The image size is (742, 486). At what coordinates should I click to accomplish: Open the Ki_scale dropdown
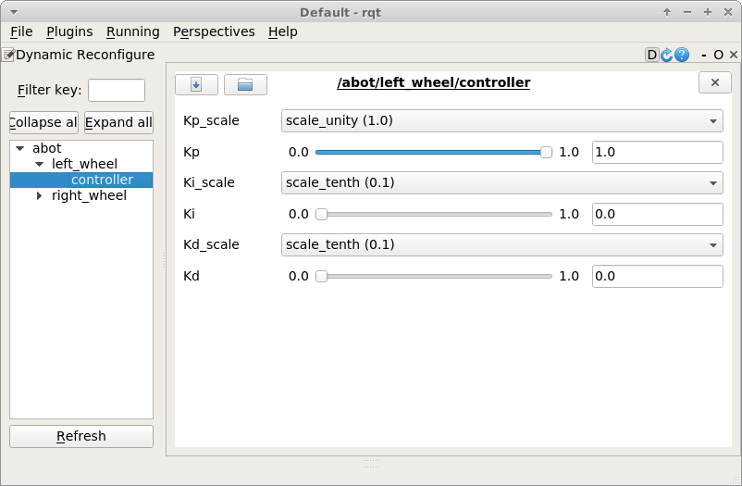501,182
